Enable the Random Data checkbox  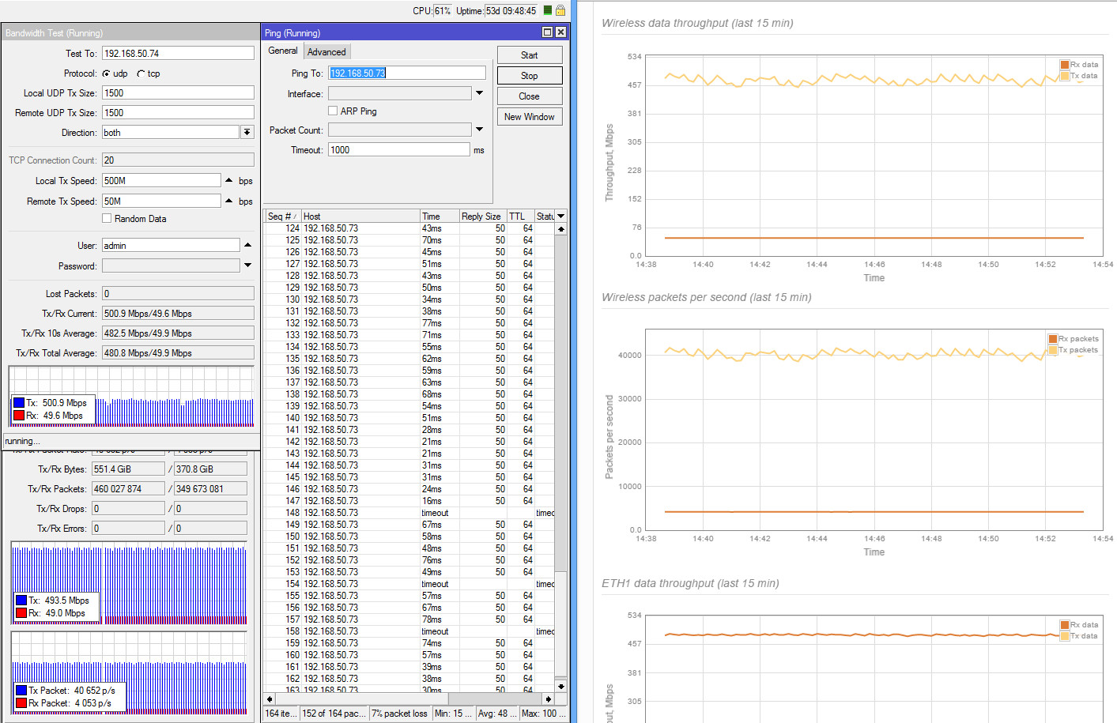click(x=107, y=219)
